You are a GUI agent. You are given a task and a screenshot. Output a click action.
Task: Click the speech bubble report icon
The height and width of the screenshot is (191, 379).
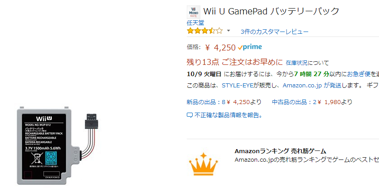(x=189, y=115)
